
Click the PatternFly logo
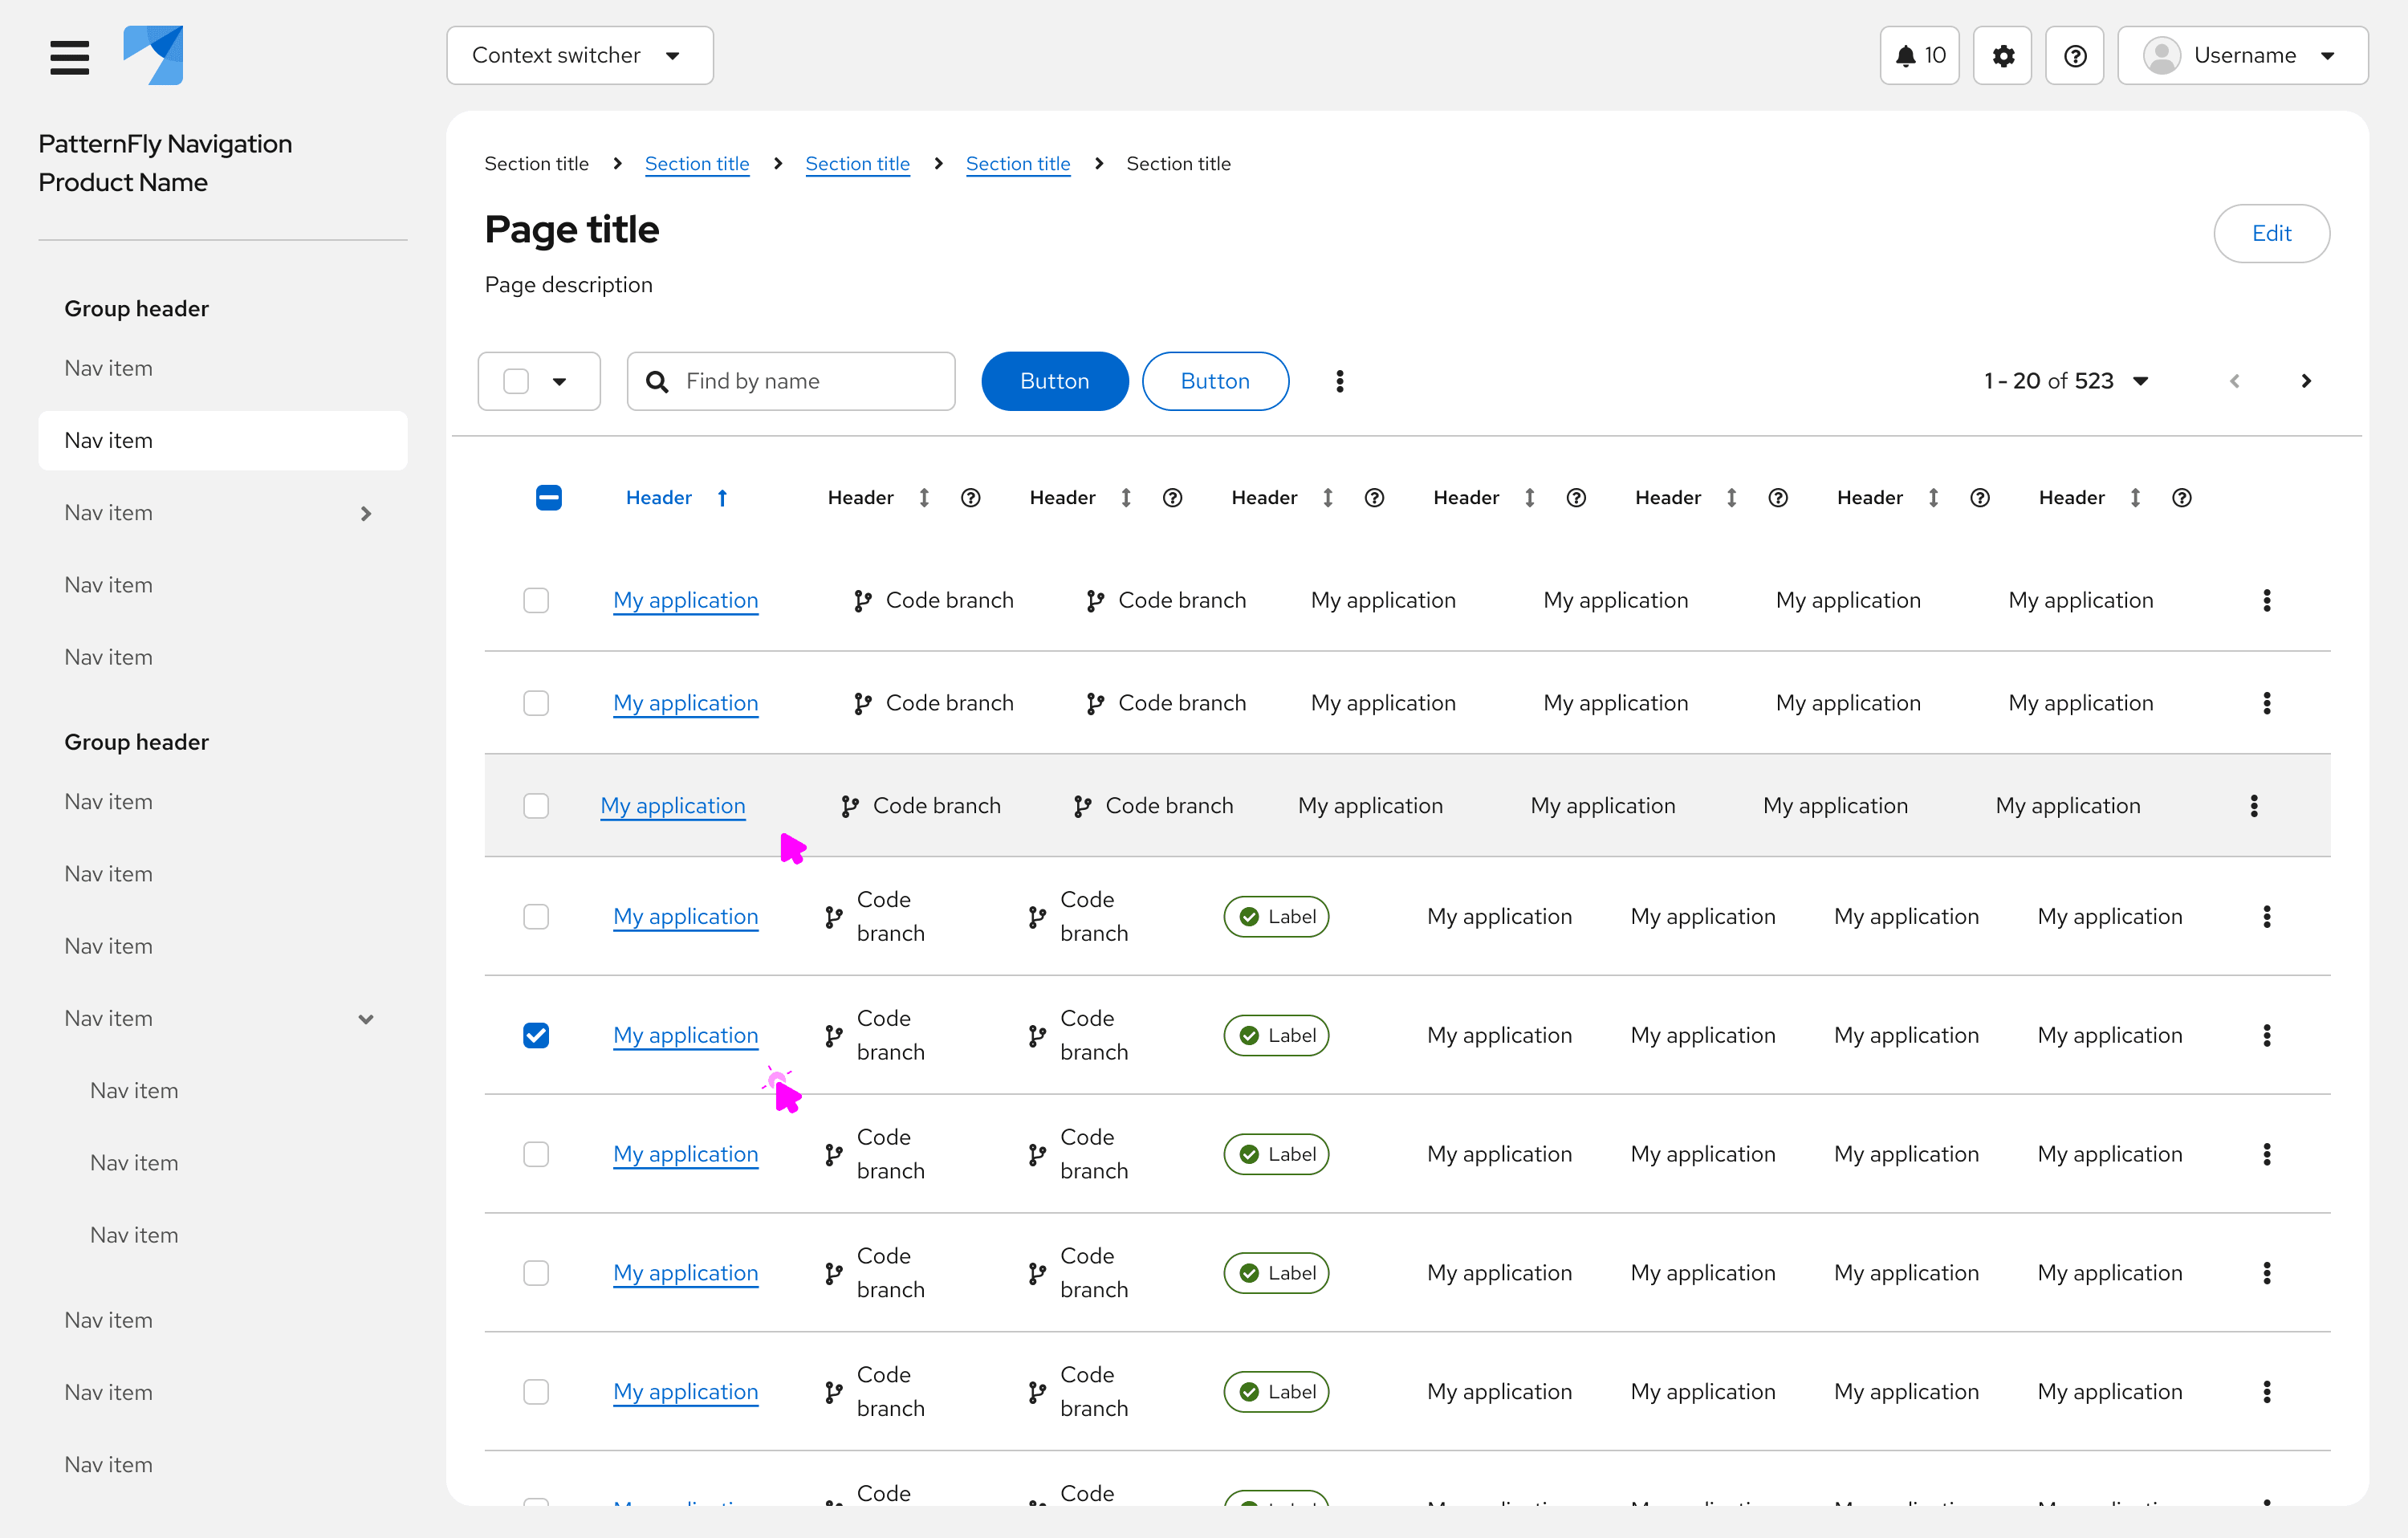click(x=153, y=56)
